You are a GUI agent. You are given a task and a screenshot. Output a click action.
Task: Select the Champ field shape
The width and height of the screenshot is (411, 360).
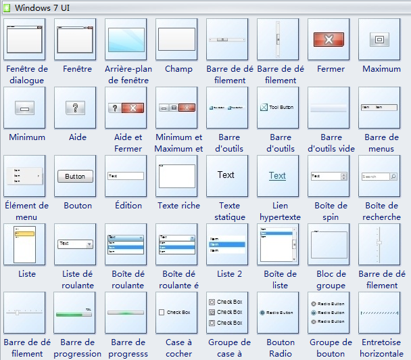tap(176, 39)
